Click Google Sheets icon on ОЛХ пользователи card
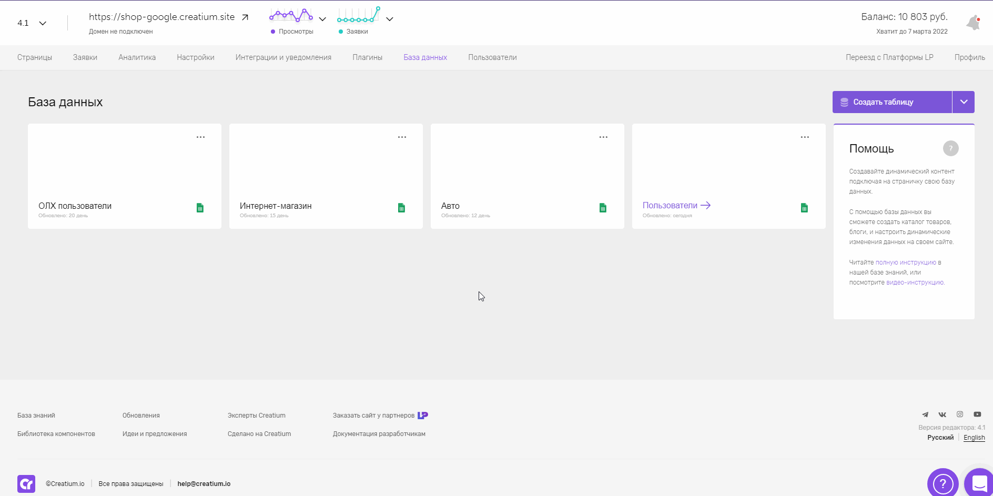This screenshot has height=496, width=993. tap(200, 208)
